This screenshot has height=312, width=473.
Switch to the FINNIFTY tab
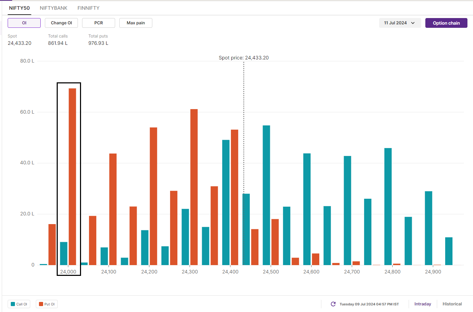(88, 8)
